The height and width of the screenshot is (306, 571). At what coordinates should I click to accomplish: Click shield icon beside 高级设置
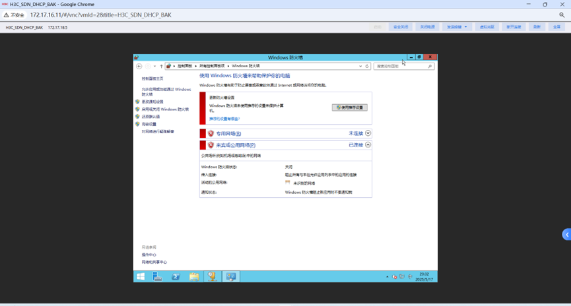(137, 124)
